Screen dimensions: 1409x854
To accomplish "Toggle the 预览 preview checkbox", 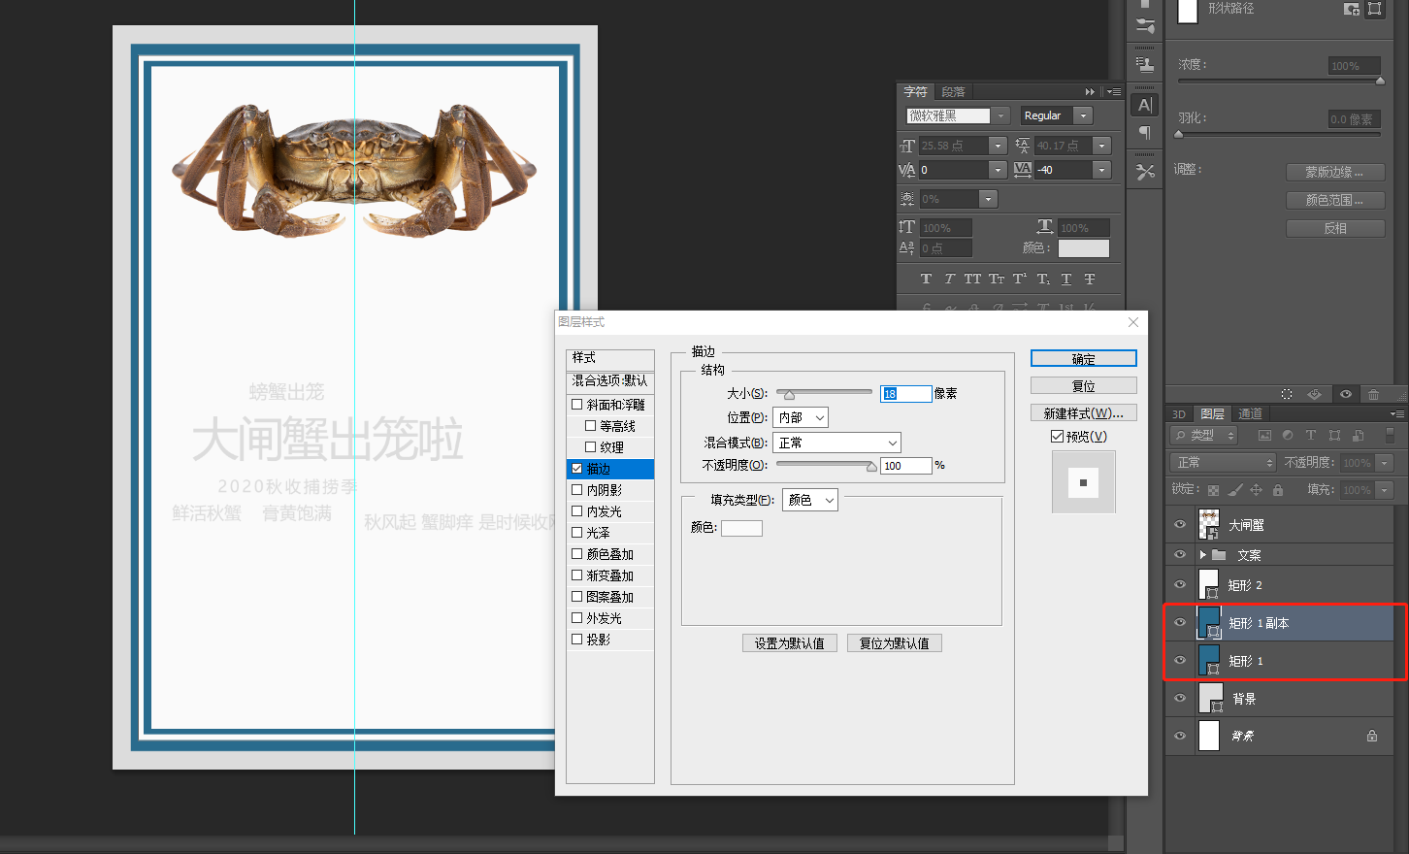I will 1057,437.
